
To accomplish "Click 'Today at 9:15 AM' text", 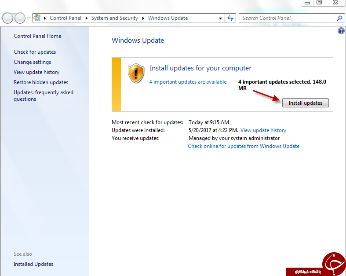I will 209,122.
